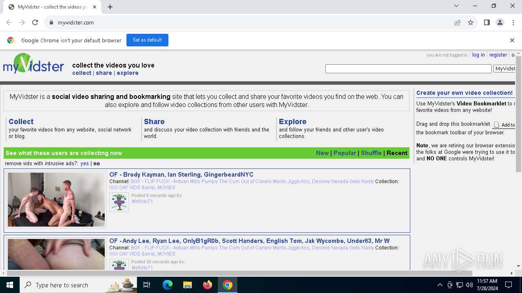Select no for removing intrusive ads
Screen dimensions: 522x293
coord(97,163)
